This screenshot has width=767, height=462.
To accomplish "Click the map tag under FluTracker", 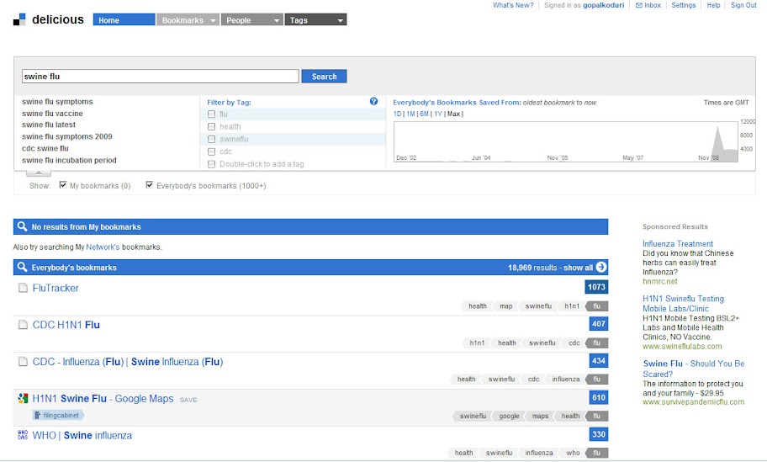I will 505,306.
